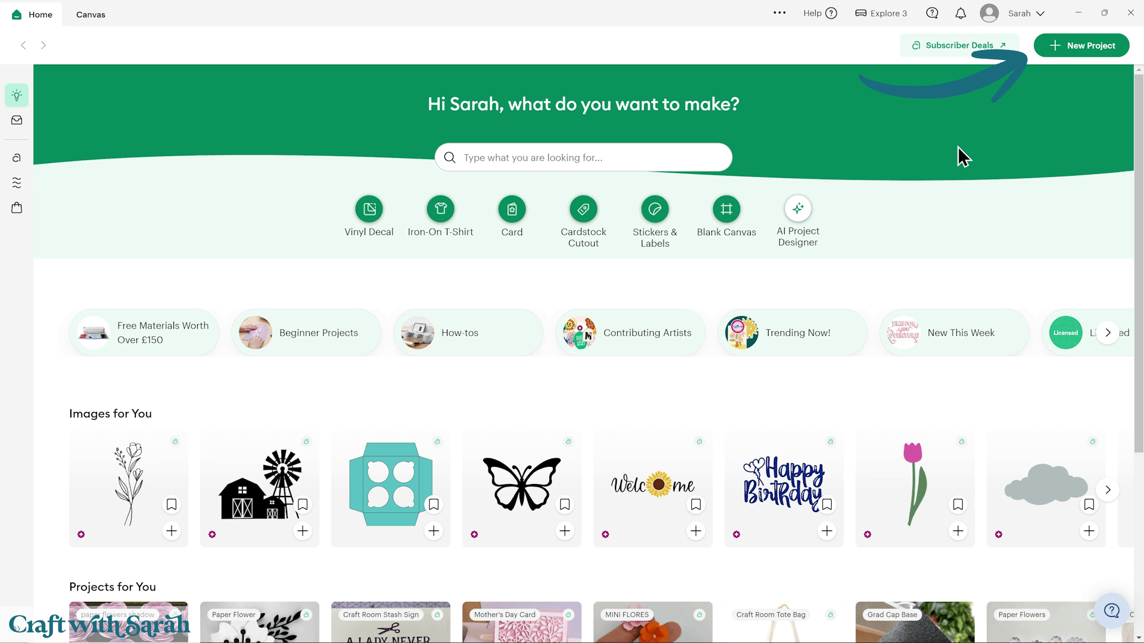This screenshot has width=1144, height=643.
Task: Add the Happy Birthday image
Action: (827, 531)
